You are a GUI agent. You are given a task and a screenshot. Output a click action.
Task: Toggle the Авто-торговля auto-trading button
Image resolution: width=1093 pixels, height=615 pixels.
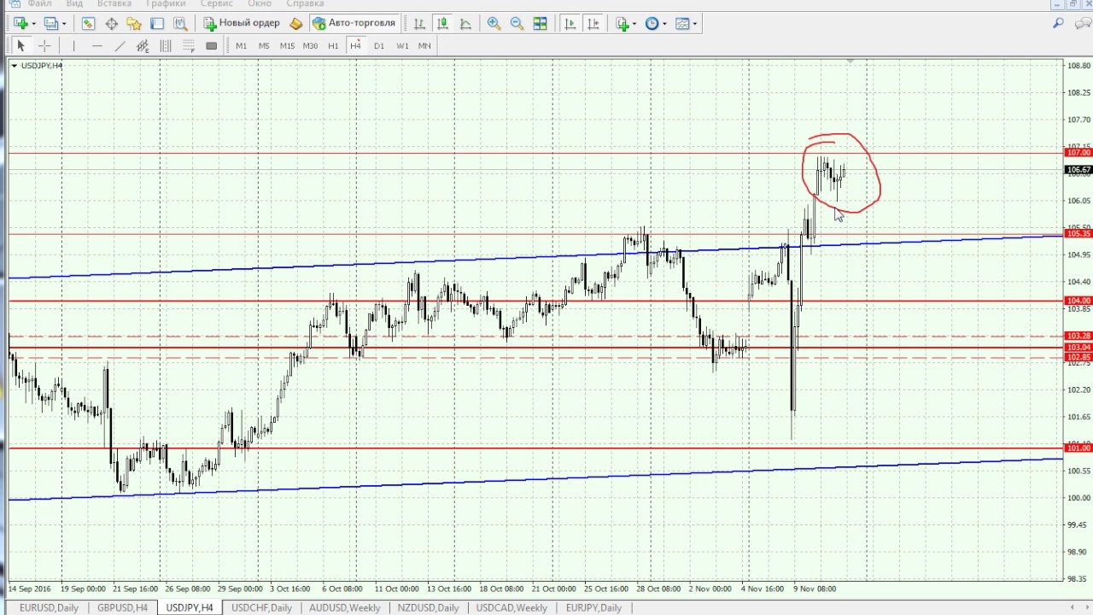coord(354,24)
